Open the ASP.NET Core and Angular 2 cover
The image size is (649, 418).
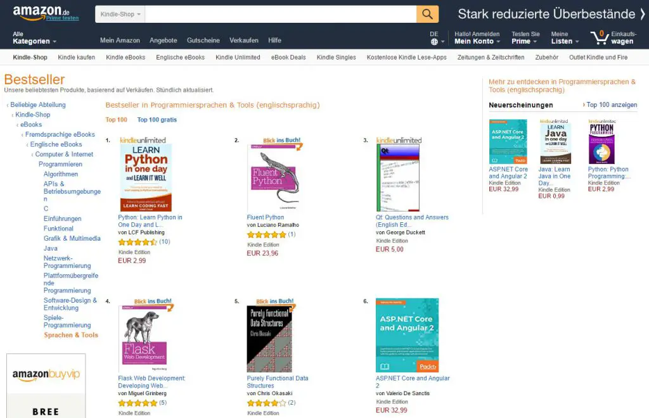pos(407,334)
